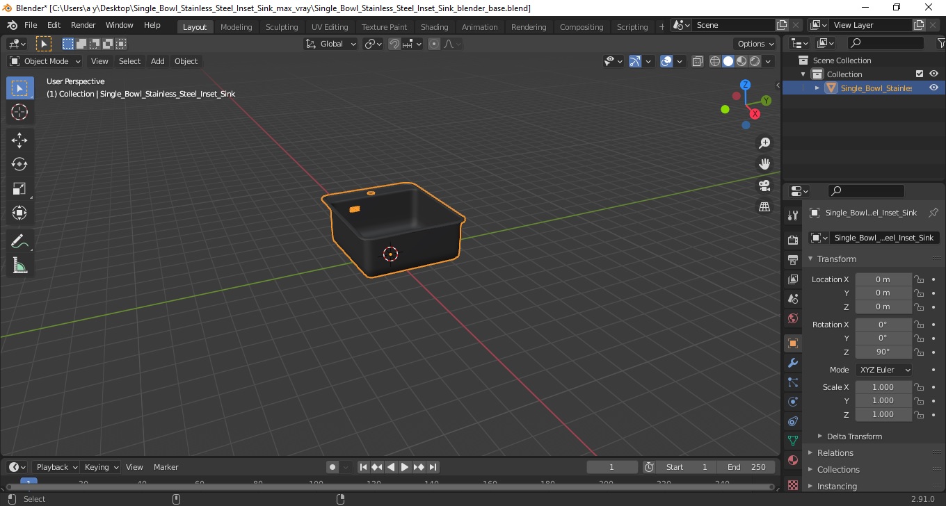Click the zoom in/out viewport icon

[x=764, y=142]
